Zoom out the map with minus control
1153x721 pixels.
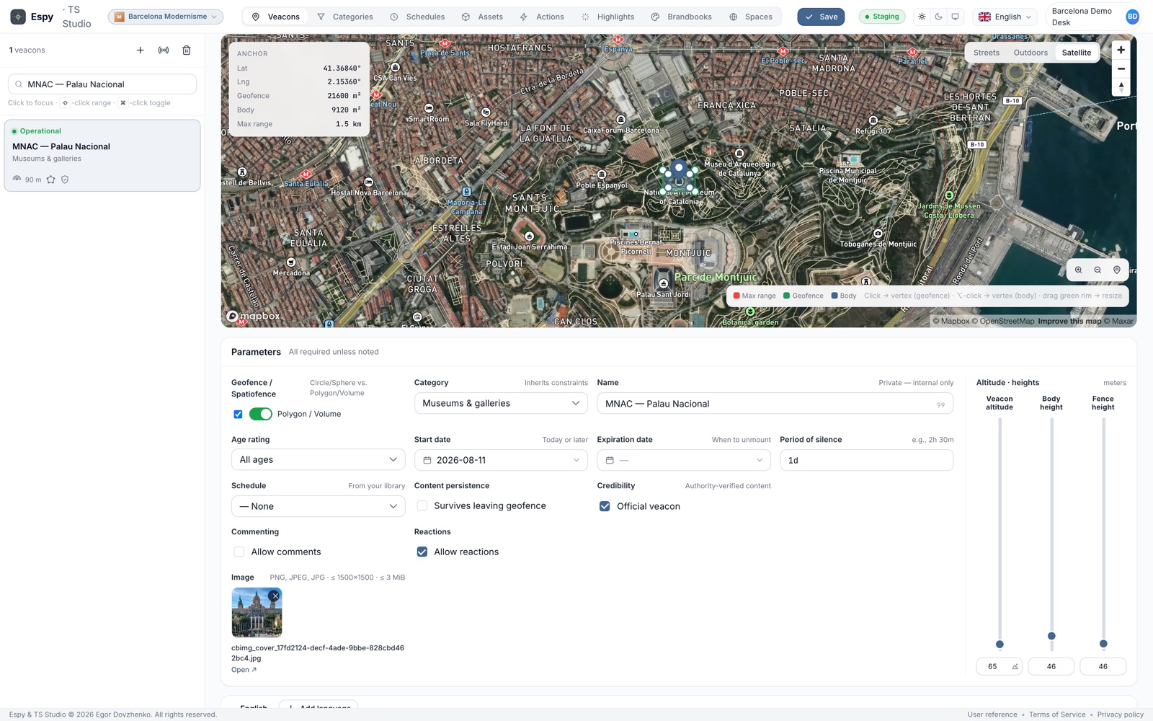coord(1121,68)
